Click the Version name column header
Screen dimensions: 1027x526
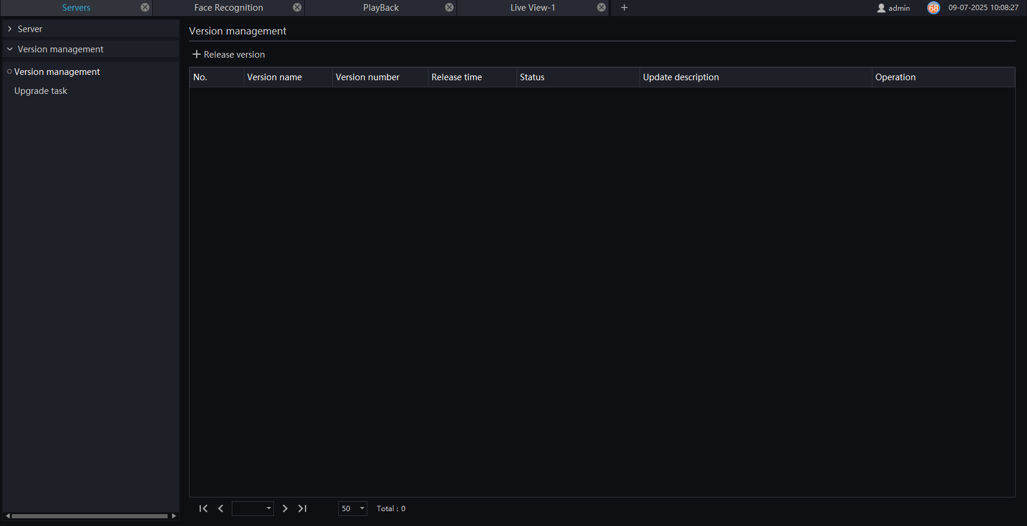coord(288,77)
